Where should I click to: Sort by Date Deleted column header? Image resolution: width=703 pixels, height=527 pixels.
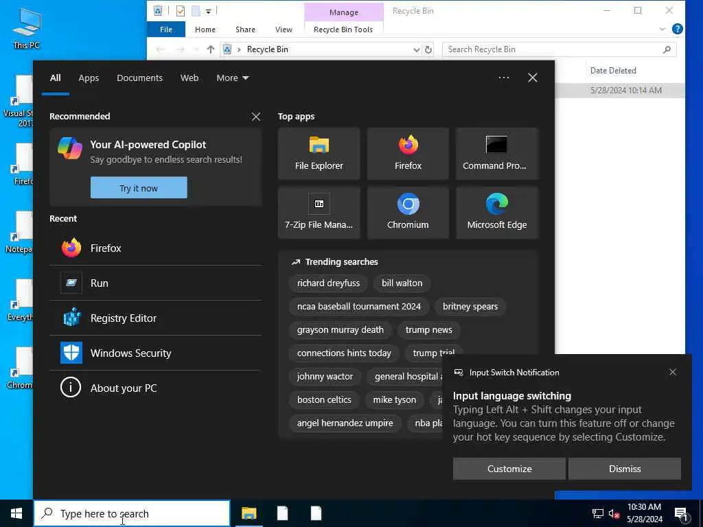(x=613, y=71)
